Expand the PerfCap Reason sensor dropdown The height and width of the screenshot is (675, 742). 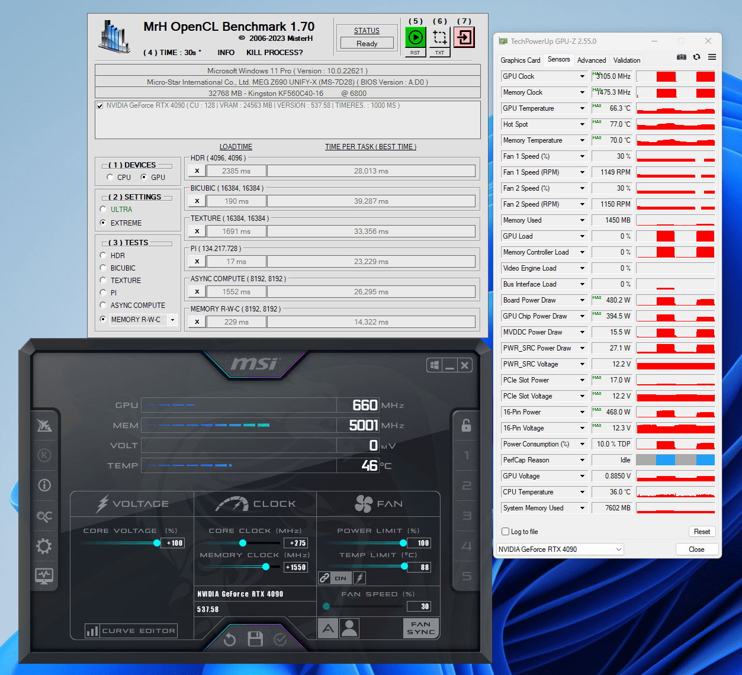coord(582,460)
